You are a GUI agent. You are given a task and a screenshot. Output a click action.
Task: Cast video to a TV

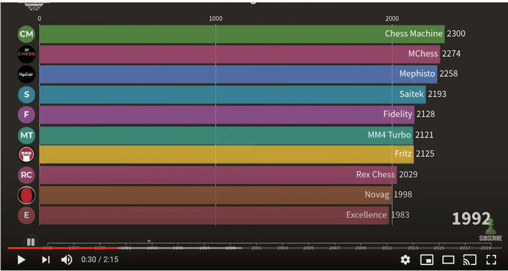pyautogui.click(x=470, y=260)
